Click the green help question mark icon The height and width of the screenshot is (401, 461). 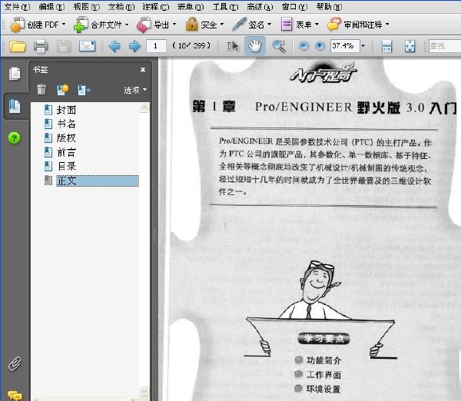[15, 138]
